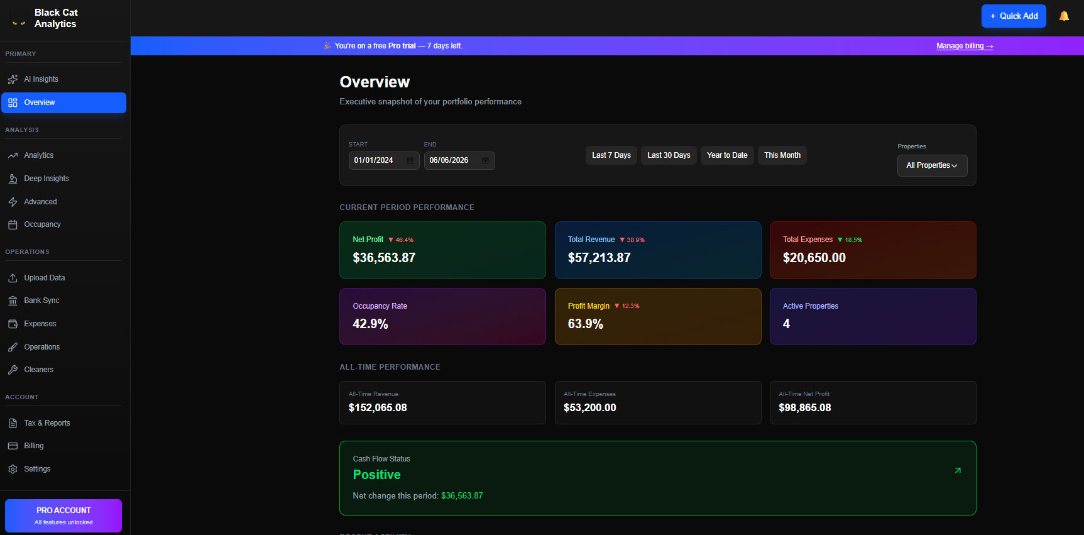
Task: Select Bank Sync in the sidebar
Action: [63, 301]
